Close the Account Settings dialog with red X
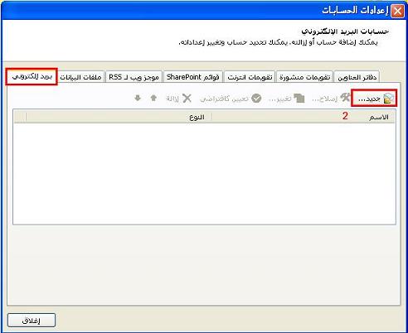Screen dimensions: 408x333 coord(397,12)
